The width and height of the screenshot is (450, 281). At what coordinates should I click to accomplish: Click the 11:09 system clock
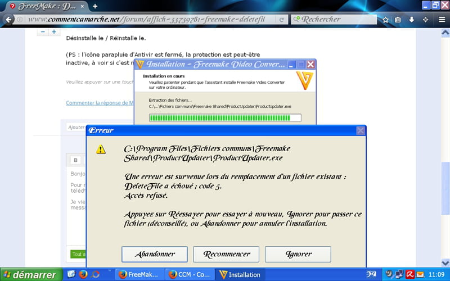[436, 275]
